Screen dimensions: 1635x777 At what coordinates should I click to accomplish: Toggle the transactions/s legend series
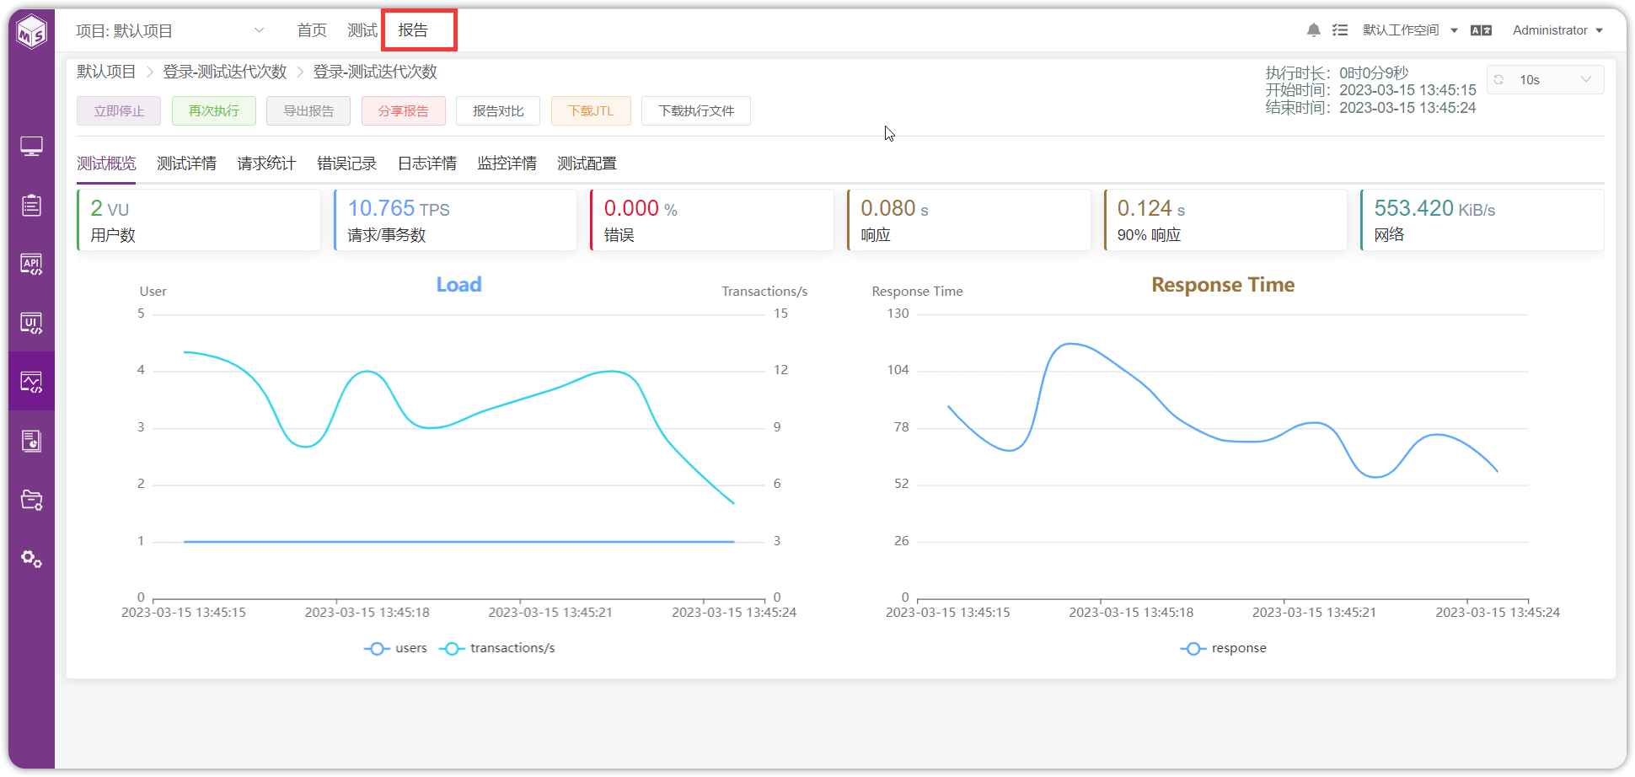click(x=497, y=648)
